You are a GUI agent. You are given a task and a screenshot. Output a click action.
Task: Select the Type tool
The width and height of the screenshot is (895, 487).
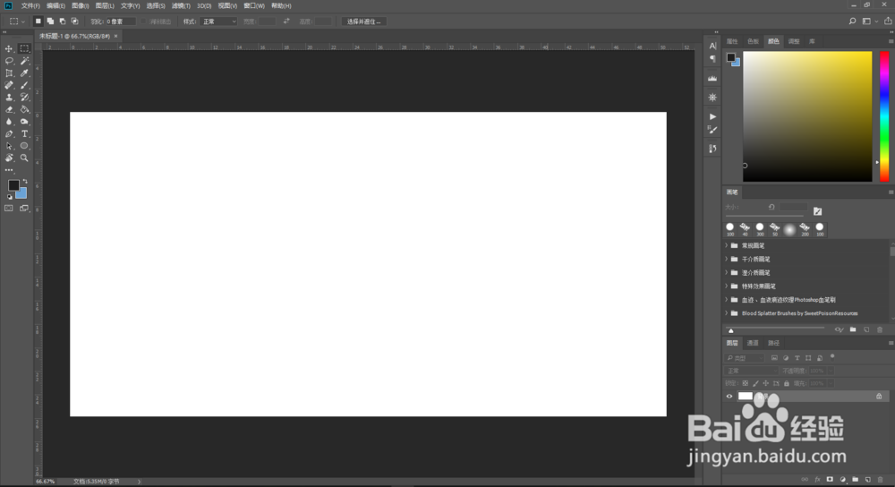(24, 133)
